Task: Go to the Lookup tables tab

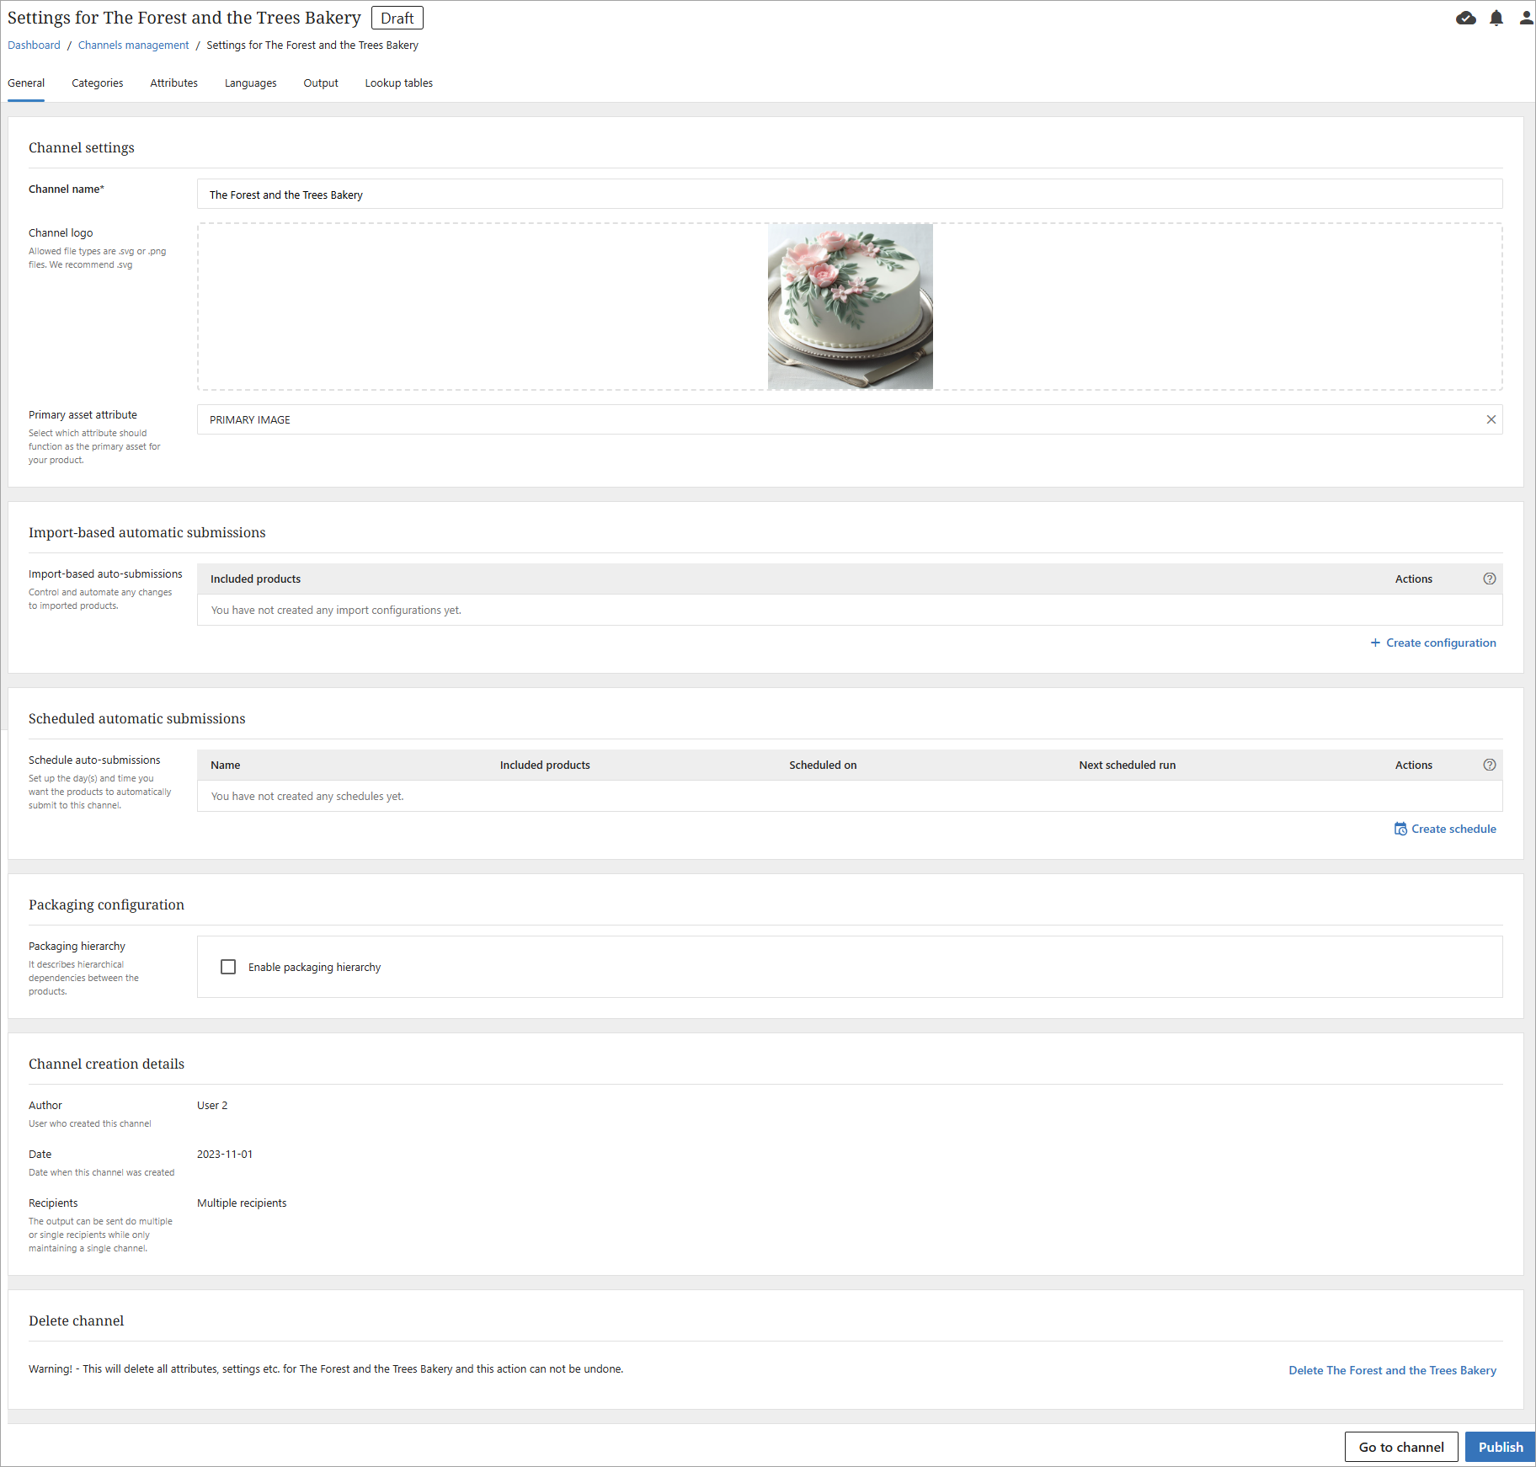Action: coord(398,83)
